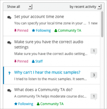This screenshot has height=109, width=107.
Task: Open the Set your account time zone post
Action: click(39, 17)
